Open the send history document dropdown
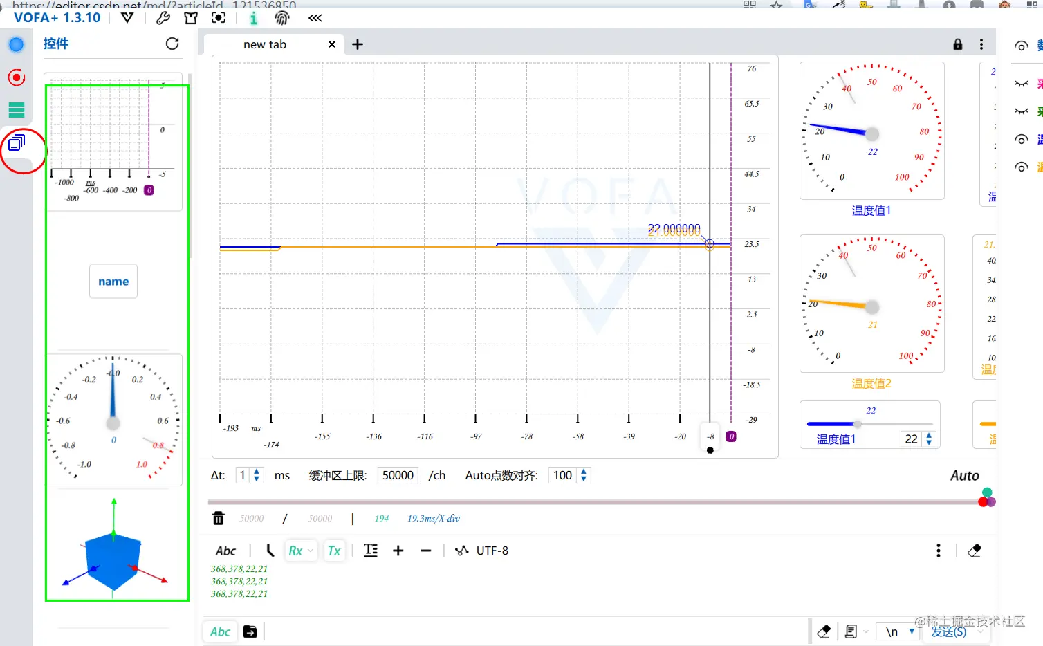This screenshot has width=1043, height=646. 856,631
